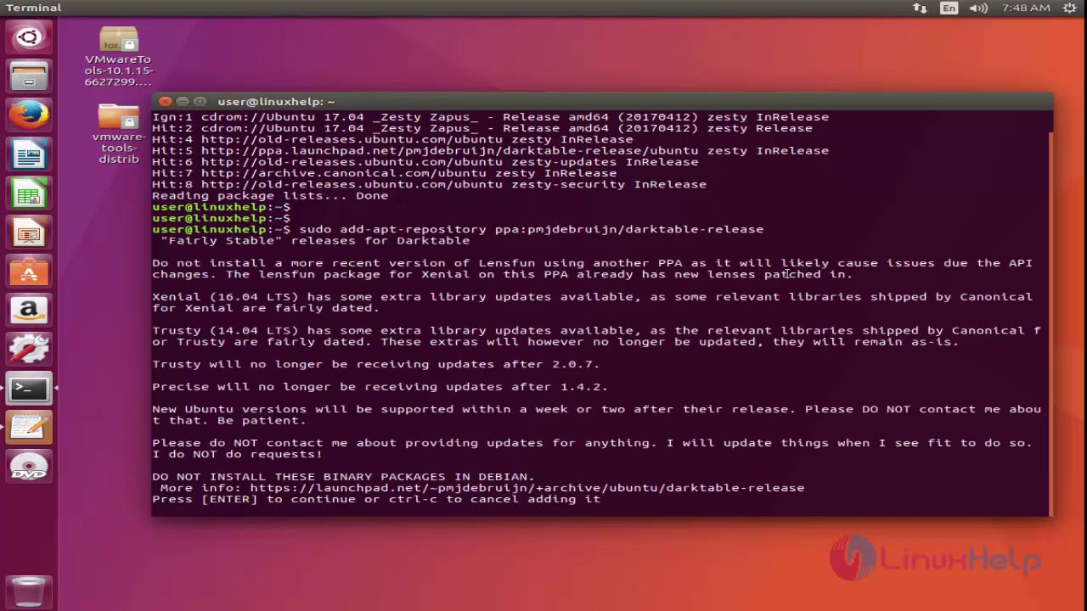Click the zesty-updates Hit:6 line

click(x=425, y=161)
